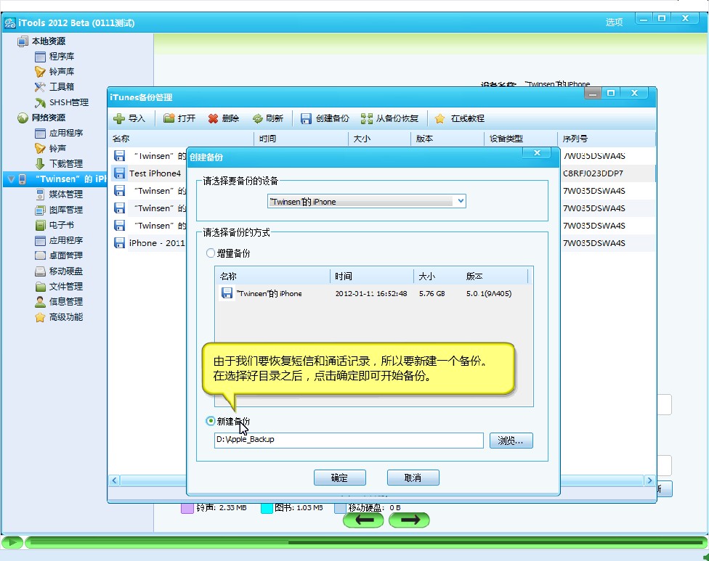Image resolution: width=709 pixels, height=561 pixels.
Task: Select 应用程序 under 网络资源
Action: tap(59, 133)
